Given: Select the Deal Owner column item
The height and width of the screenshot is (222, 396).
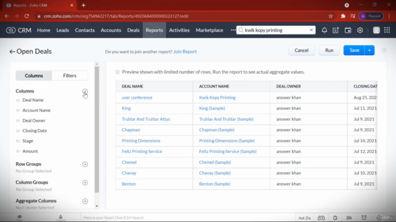Looking at the screenshot, I should tap(34, 121).
